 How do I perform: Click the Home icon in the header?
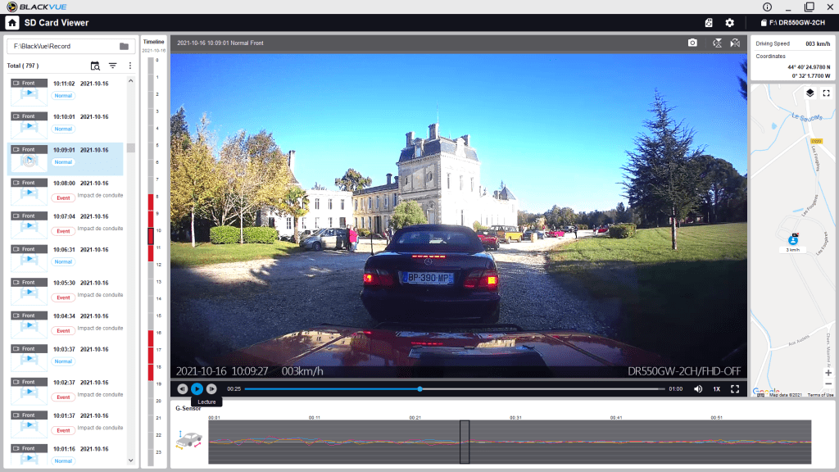(11, 23)
